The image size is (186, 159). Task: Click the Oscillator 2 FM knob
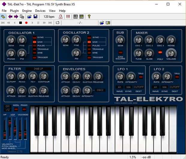tap(76, 53)
